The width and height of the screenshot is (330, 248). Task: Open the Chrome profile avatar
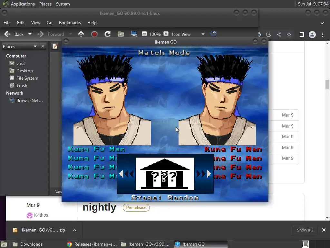[x=312, y=35]
